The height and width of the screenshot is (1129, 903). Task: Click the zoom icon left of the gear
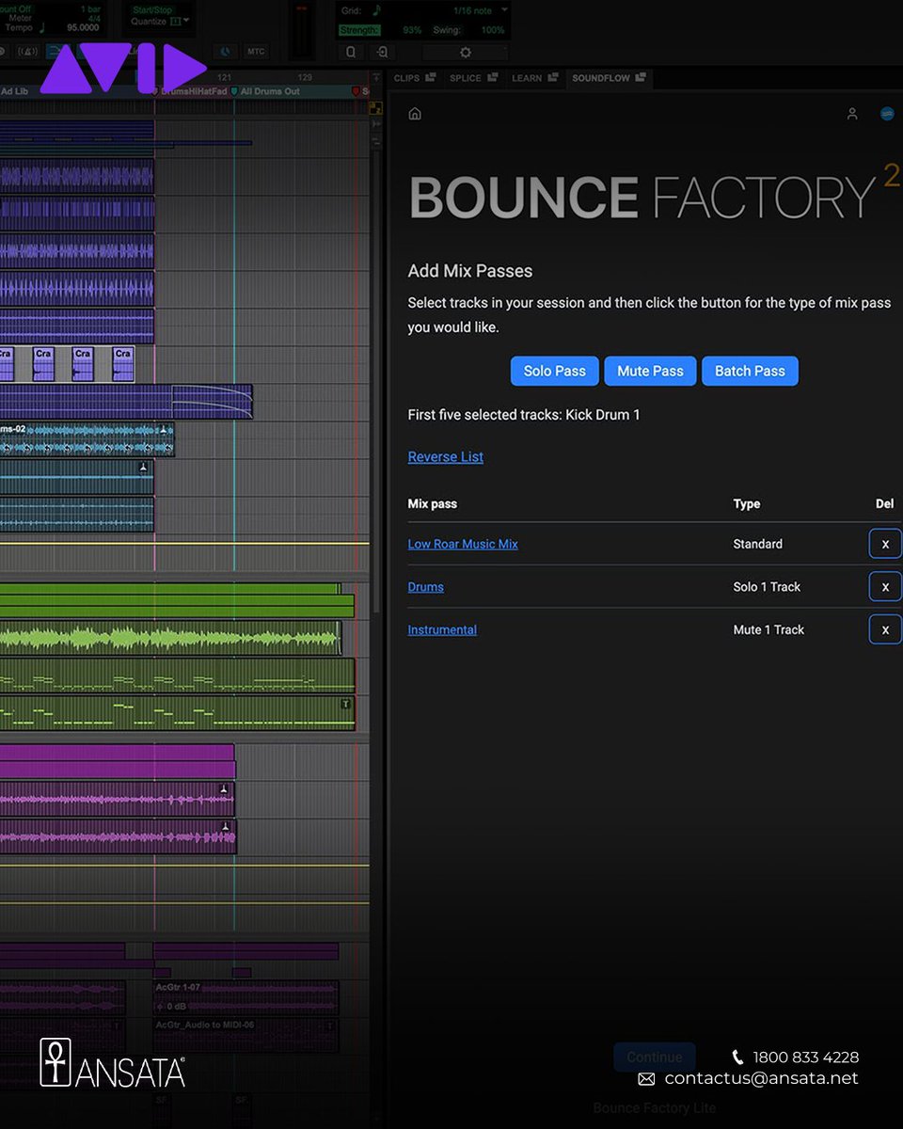click(382, 53)
